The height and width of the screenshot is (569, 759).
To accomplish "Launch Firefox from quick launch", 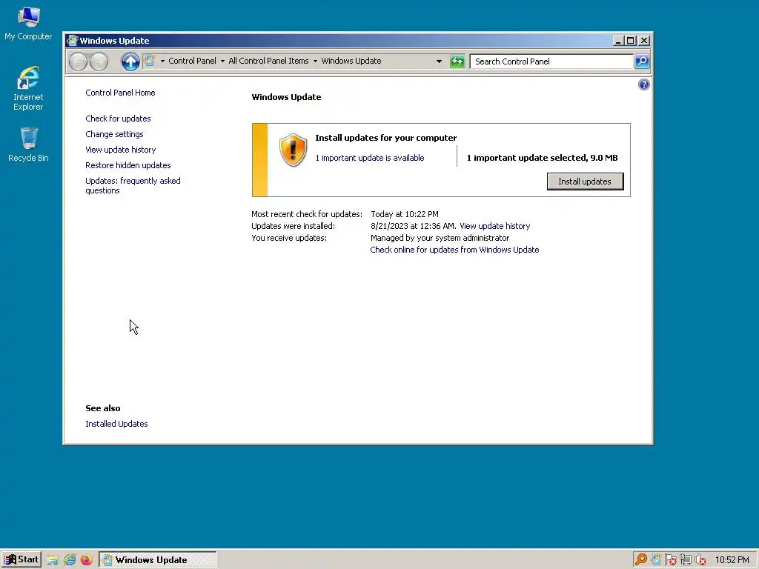I will (86, 560).
